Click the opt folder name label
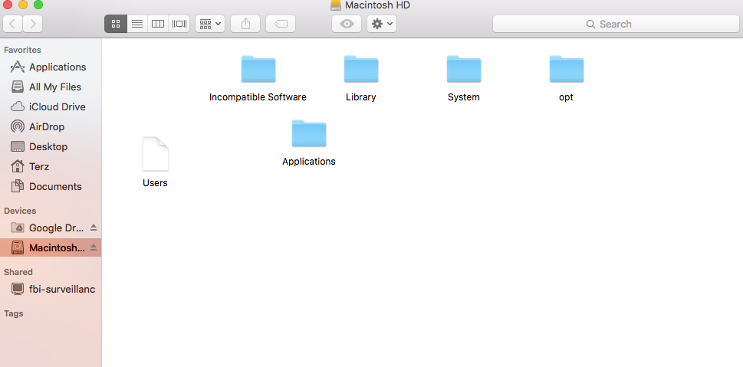 coord(566,97)
